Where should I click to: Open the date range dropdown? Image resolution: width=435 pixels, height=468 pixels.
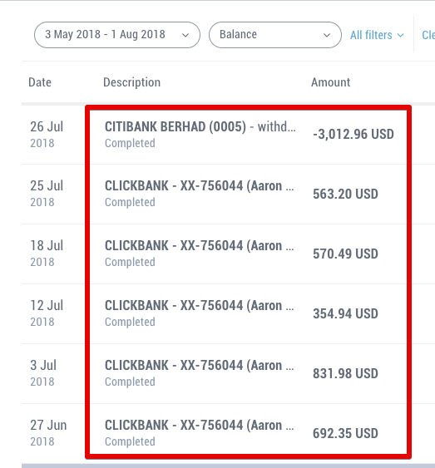[117, 35]
